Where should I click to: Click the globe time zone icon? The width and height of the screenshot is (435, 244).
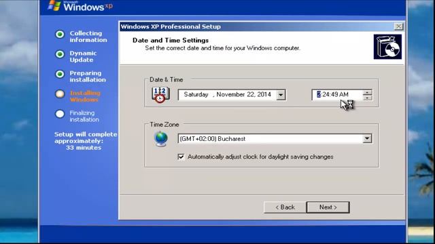pos(161,139)
